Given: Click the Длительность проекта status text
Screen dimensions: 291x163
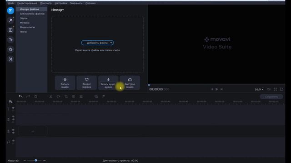Looking at the screenshot, I should (120, 161).
